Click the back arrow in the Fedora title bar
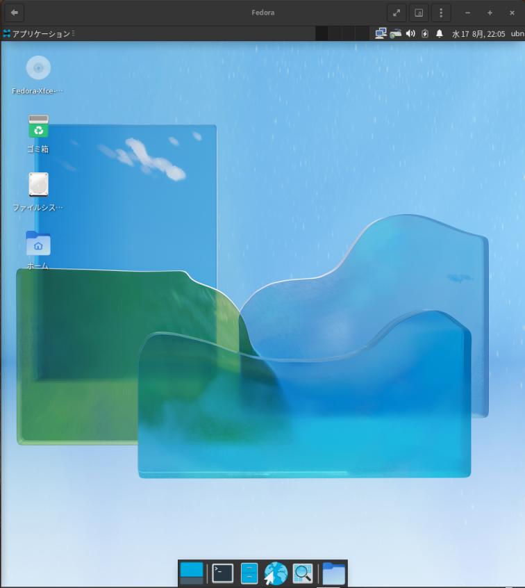 point(15,13)
